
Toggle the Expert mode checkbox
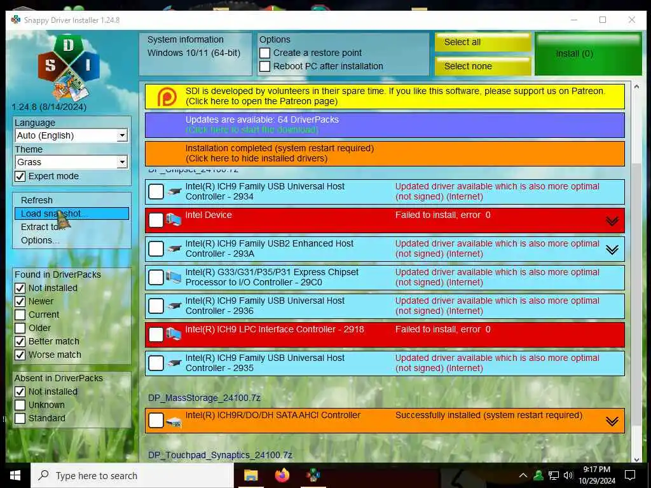(20, 177)
